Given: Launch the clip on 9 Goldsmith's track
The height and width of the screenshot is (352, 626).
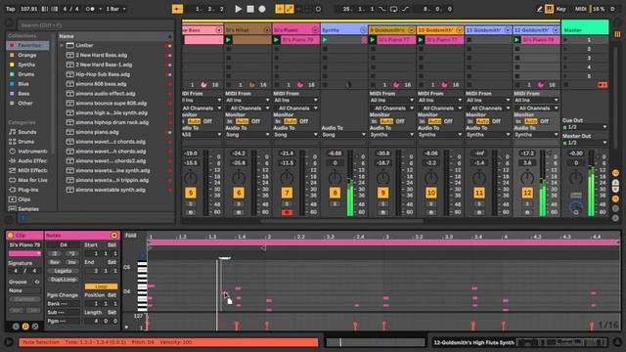Looking at the screenshot, I should 373,40.
